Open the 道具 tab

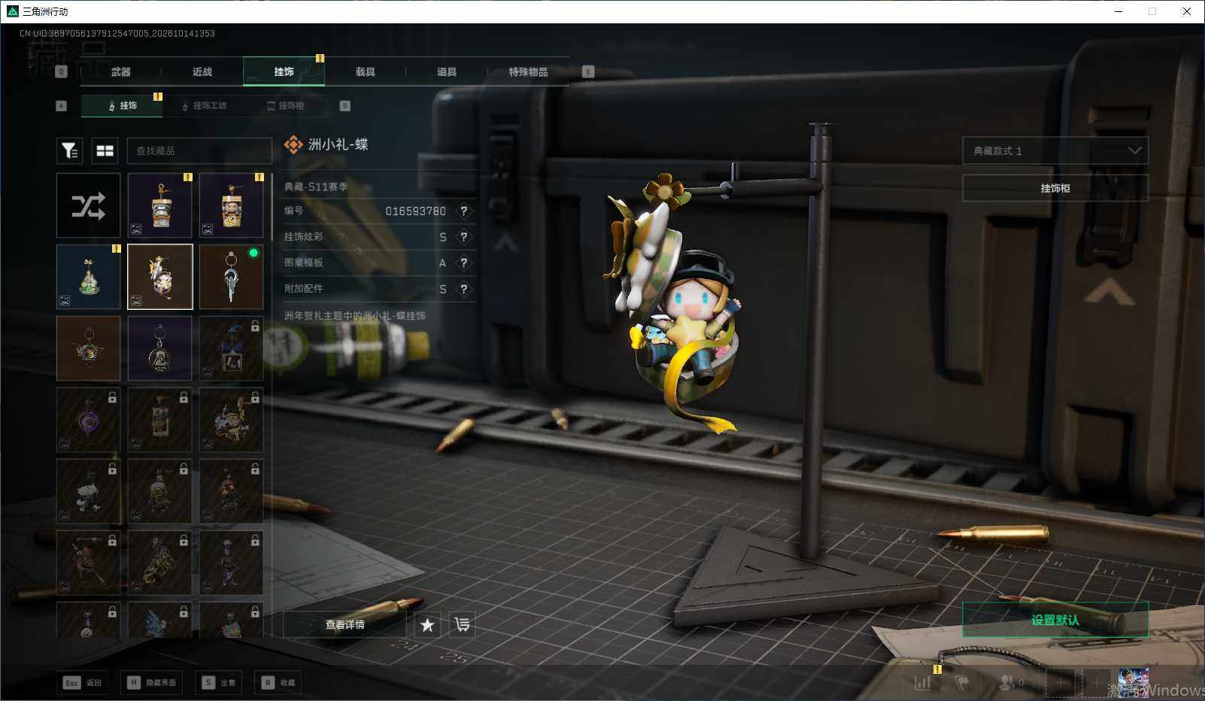447,71
